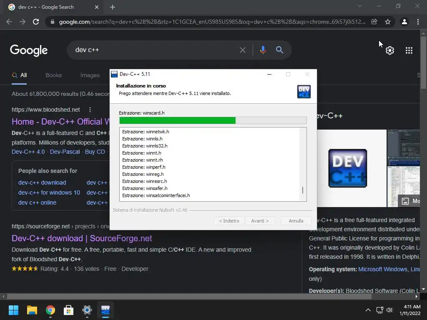Switch to Images search tab
The image size is (427, 320).
click(x=90, y=75)
